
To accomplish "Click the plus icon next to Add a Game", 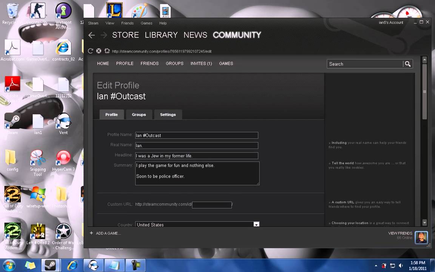I will (x=91, y=233).
